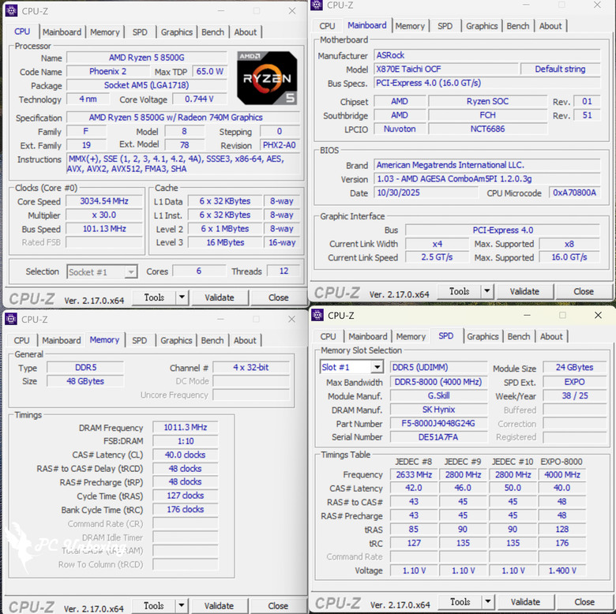Click the DRAM Frequency value 1011.3 MHz
616x614 pixels.
coord(186,427)
